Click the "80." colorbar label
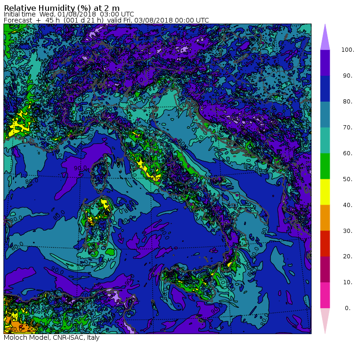This screenshot has height=344, width=358. point(348,102)
